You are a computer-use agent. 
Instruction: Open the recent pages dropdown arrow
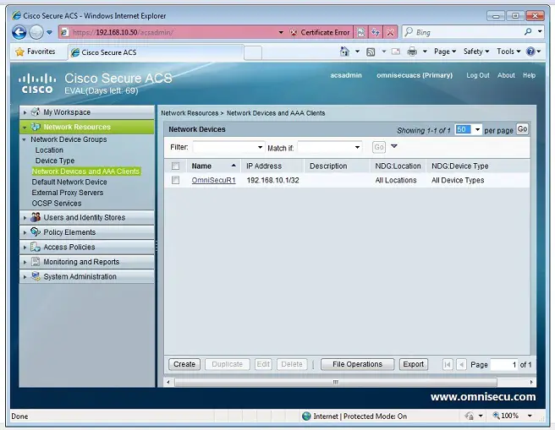click(50, 32)
